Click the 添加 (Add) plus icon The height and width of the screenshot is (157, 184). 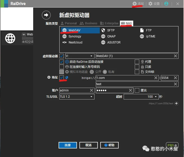coord(134,4)
